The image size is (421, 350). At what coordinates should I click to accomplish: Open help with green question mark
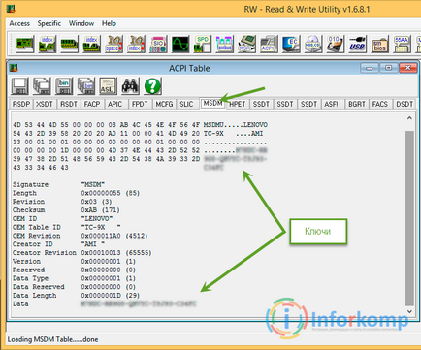coord(152,86)
